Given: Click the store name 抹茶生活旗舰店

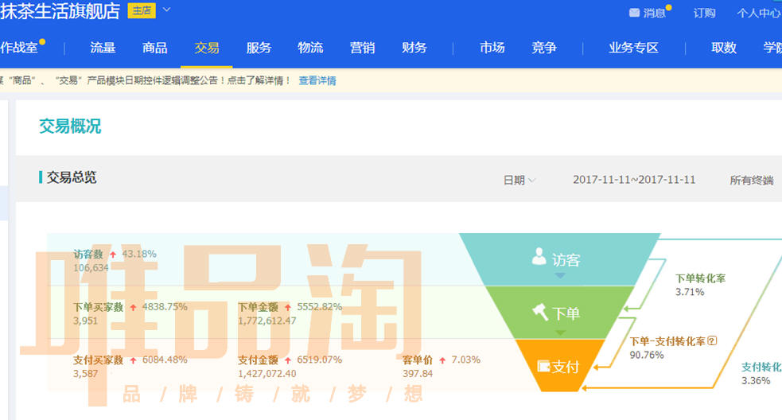Looking at the screenshot, I should 60,11.
